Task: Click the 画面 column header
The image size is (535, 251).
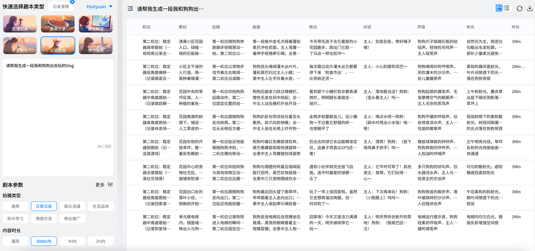Action: 256,27
